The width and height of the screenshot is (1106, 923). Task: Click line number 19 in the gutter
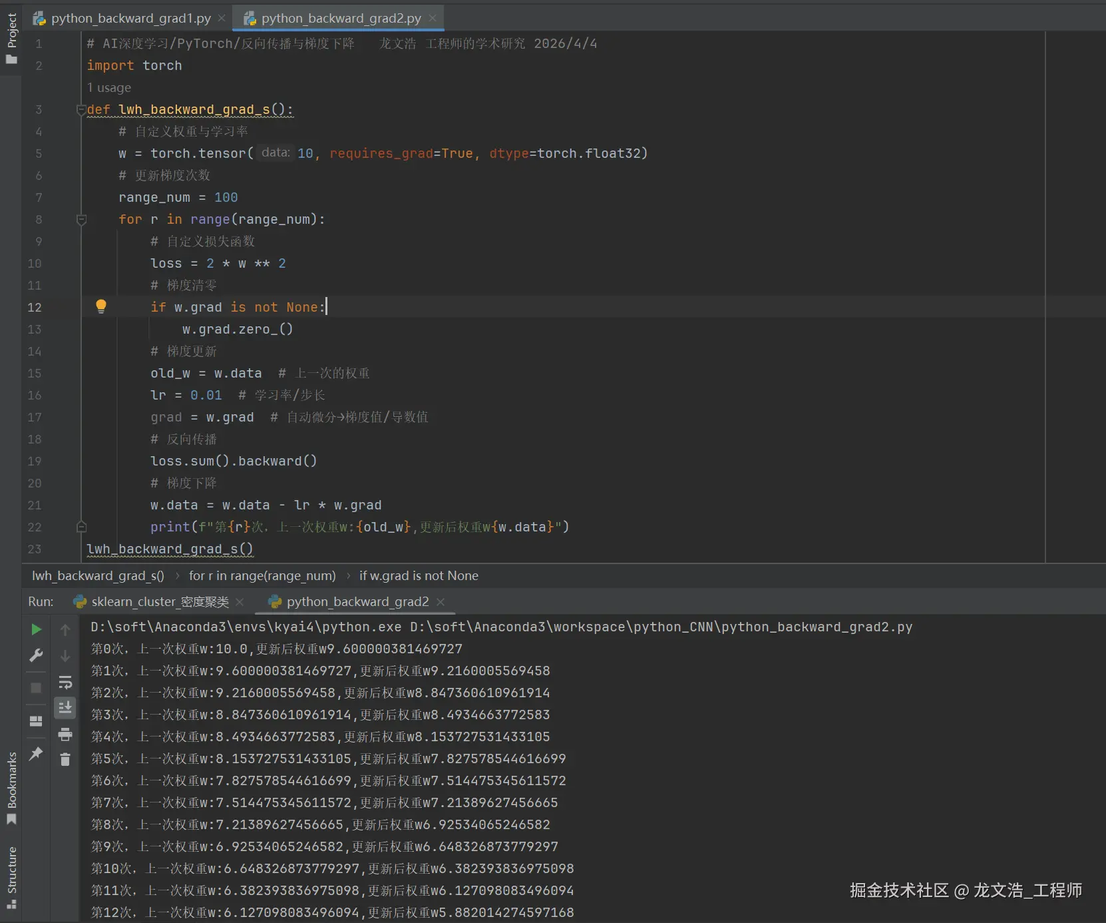coord(35,461)
